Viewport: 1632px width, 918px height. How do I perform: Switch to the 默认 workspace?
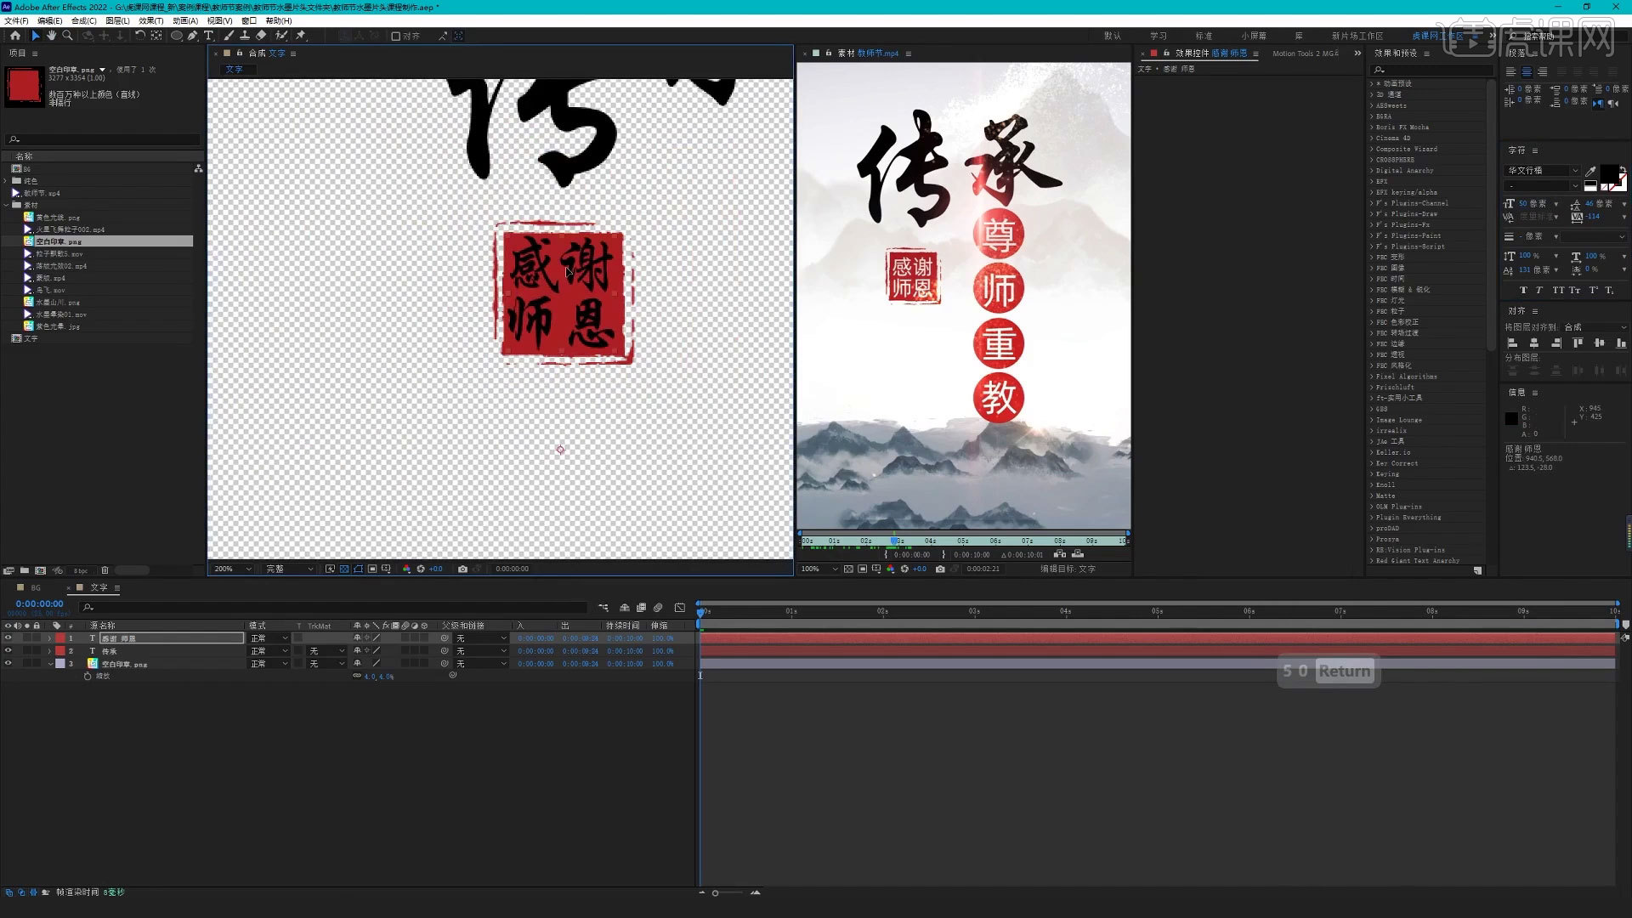tap(1113, 36)
